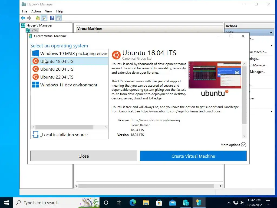Expand More options chevron
The image size is (277, 208).
243,145
